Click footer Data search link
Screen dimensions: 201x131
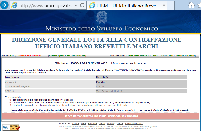[x=84, y=124]
